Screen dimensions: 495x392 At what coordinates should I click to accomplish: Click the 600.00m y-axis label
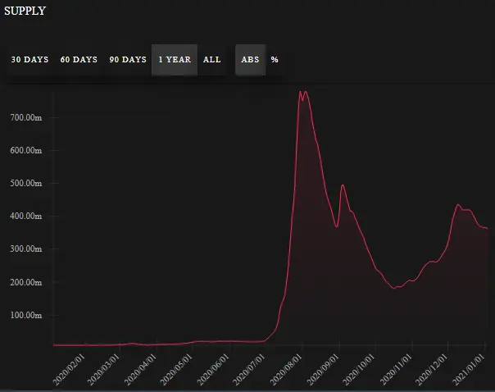pyautogui.click(x=26, y=150)
